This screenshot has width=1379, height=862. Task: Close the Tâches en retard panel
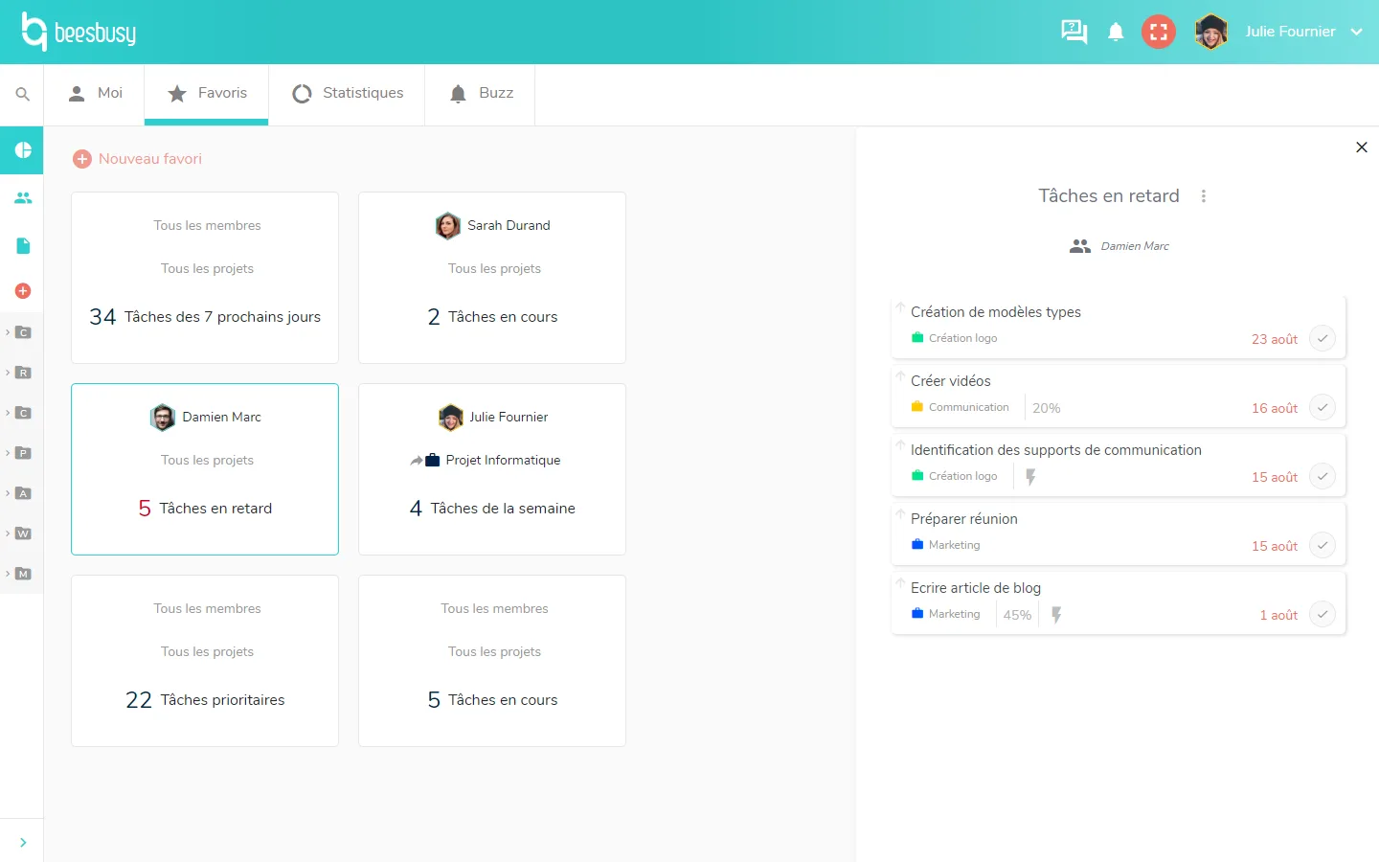1362,147
